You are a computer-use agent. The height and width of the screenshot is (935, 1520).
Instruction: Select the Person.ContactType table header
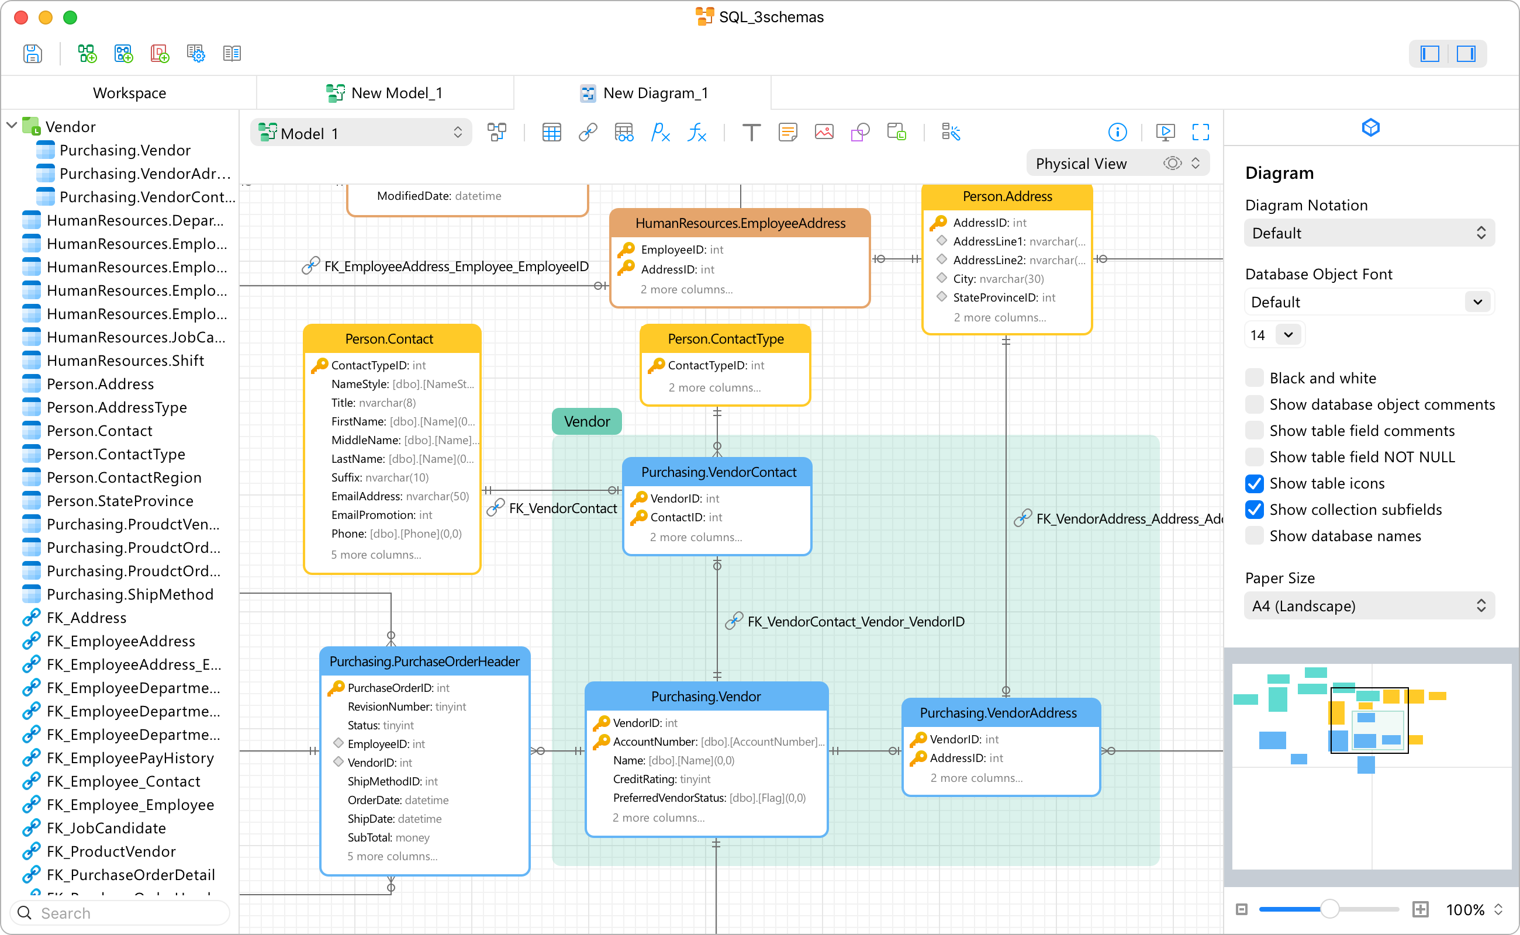tap(726, 339)
